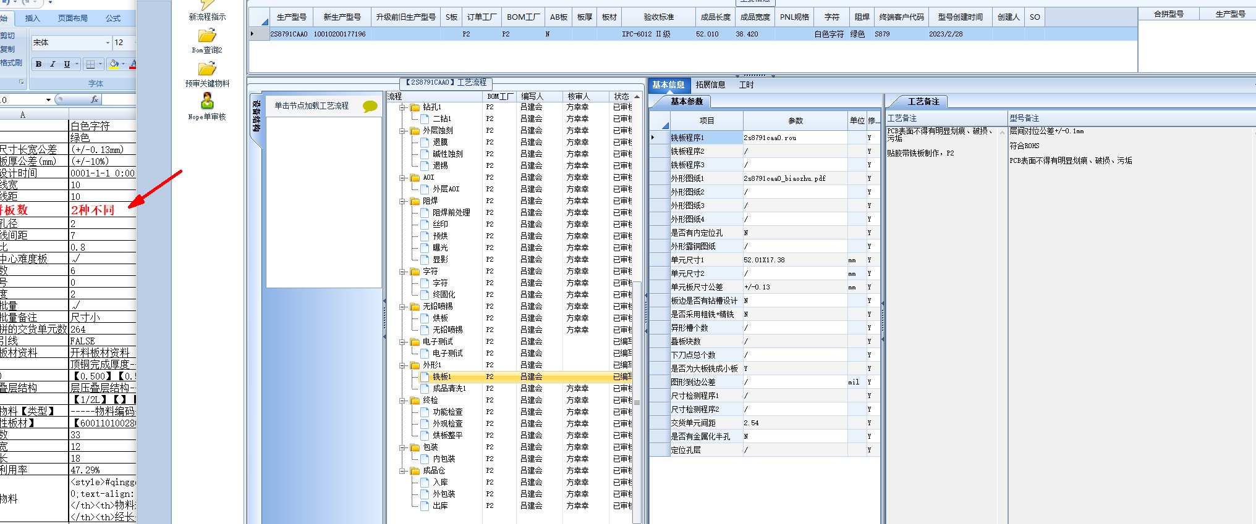Click the 格式刷 format painter button
This screenshot has width=1256, height=524.
(11, 63)
